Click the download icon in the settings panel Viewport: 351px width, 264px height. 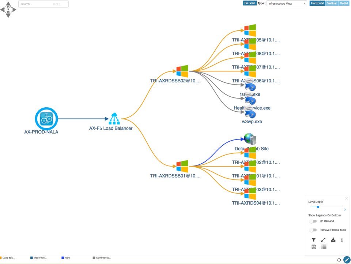click(333, 240)
